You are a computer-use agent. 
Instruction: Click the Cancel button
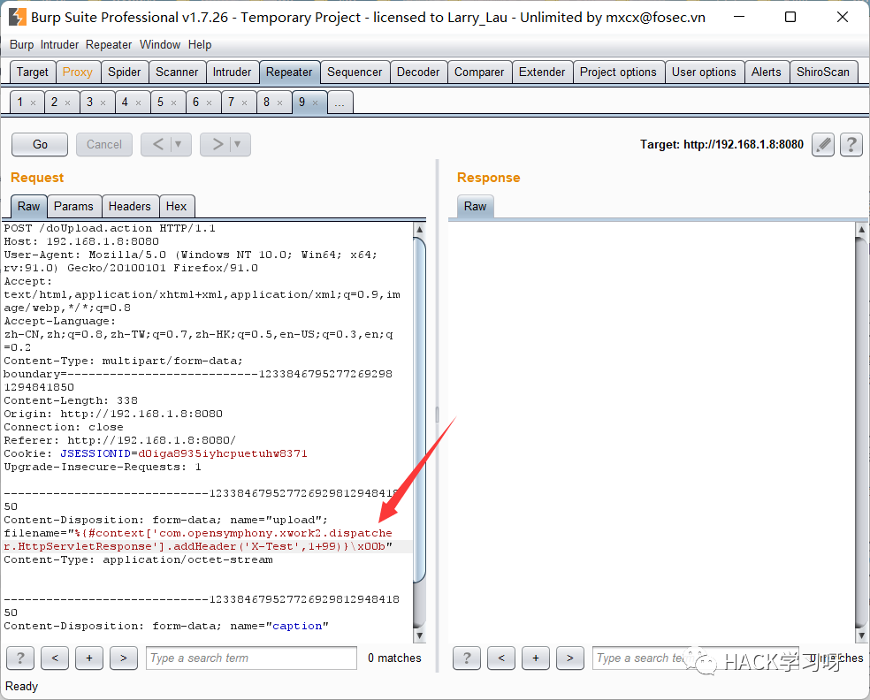(x=104, y=145)
